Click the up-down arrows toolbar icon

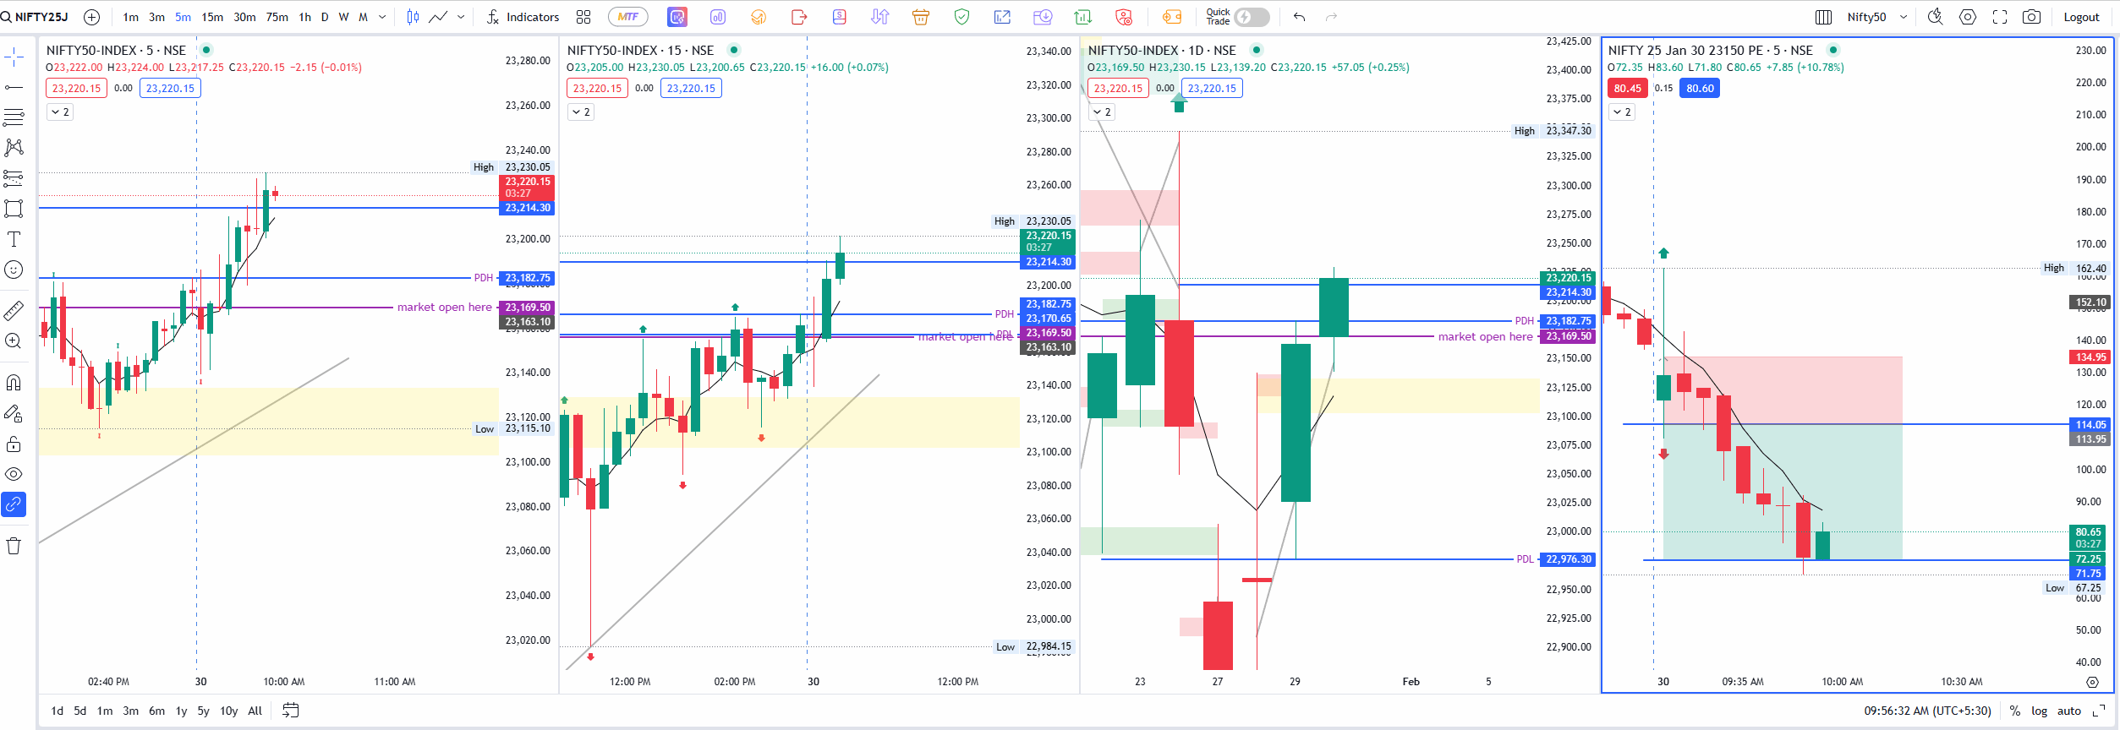[x=880, y=17]
